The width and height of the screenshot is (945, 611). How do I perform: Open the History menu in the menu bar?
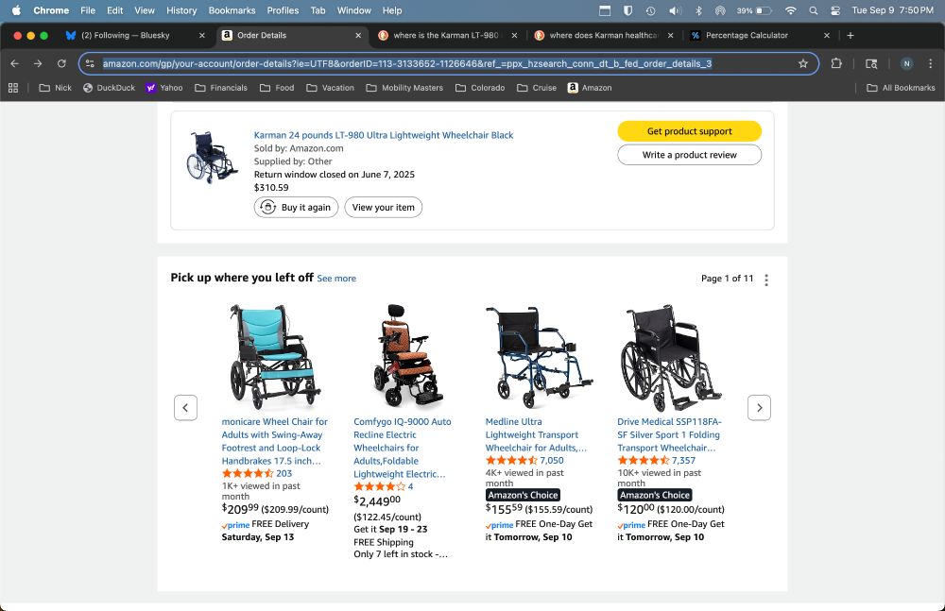181,10
